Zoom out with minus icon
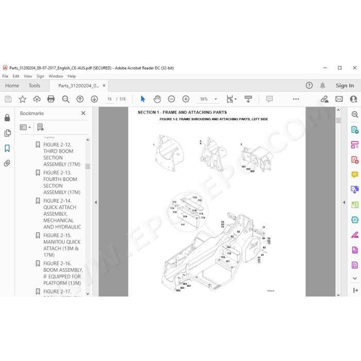The width and height of the screenshot is (361, 361). (172, 99)
